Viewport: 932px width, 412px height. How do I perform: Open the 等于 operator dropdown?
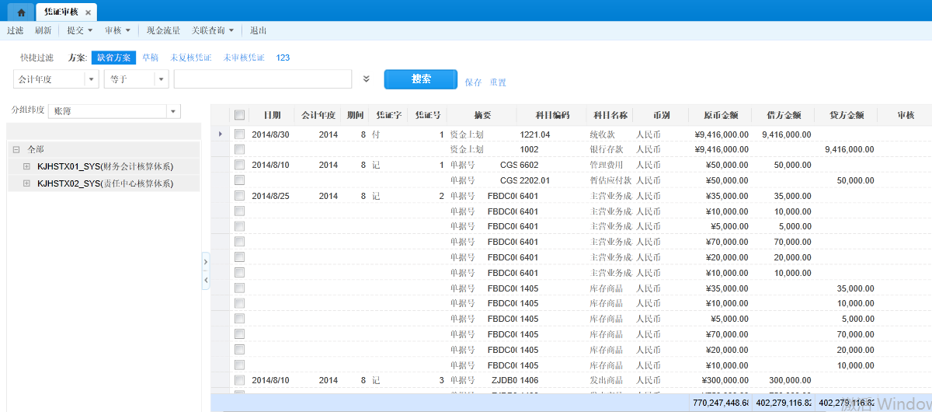click(x=162, y=79)
